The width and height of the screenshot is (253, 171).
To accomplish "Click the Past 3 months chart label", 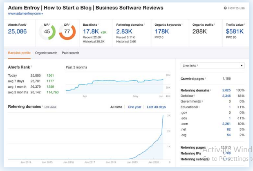I will pyautogui.click(x=76, y=67).
